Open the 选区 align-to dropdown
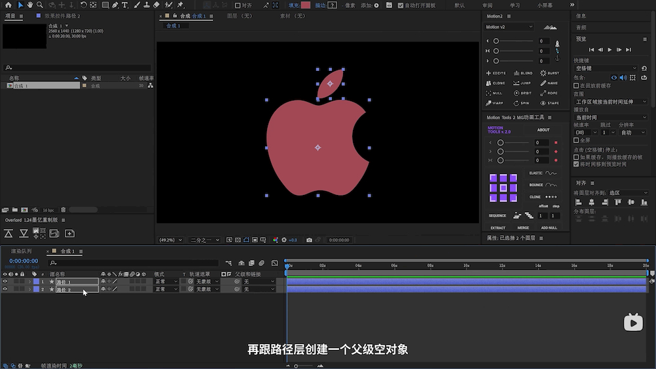 tap(628, 192)
